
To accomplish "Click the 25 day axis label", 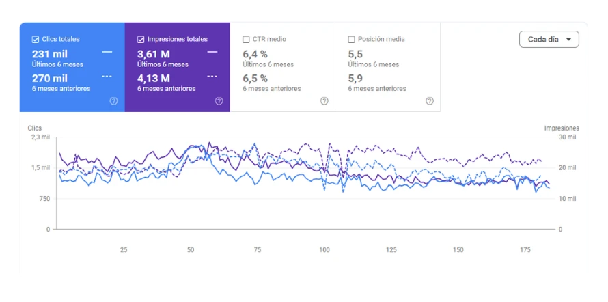I will pyautogui.click(x=123, y=250).
